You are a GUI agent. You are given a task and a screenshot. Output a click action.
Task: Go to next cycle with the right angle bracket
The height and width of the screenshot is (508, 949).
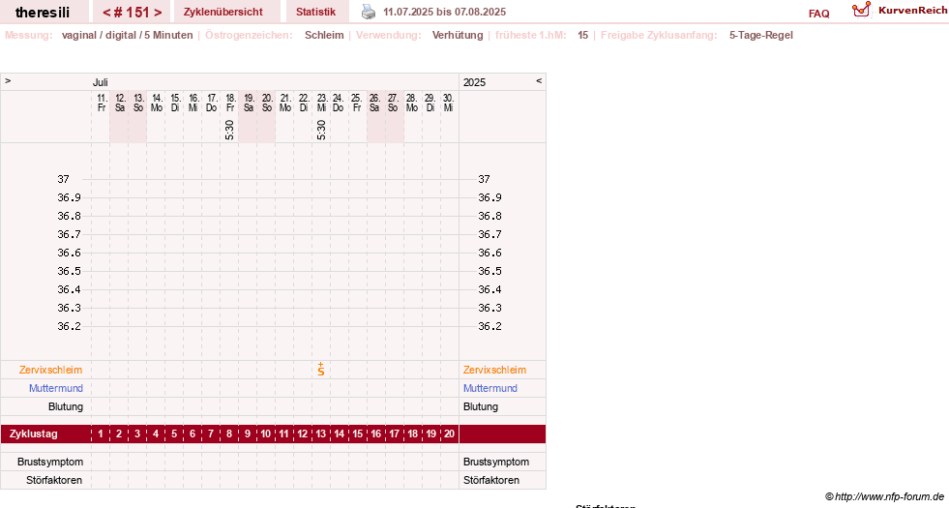(158, 13)
